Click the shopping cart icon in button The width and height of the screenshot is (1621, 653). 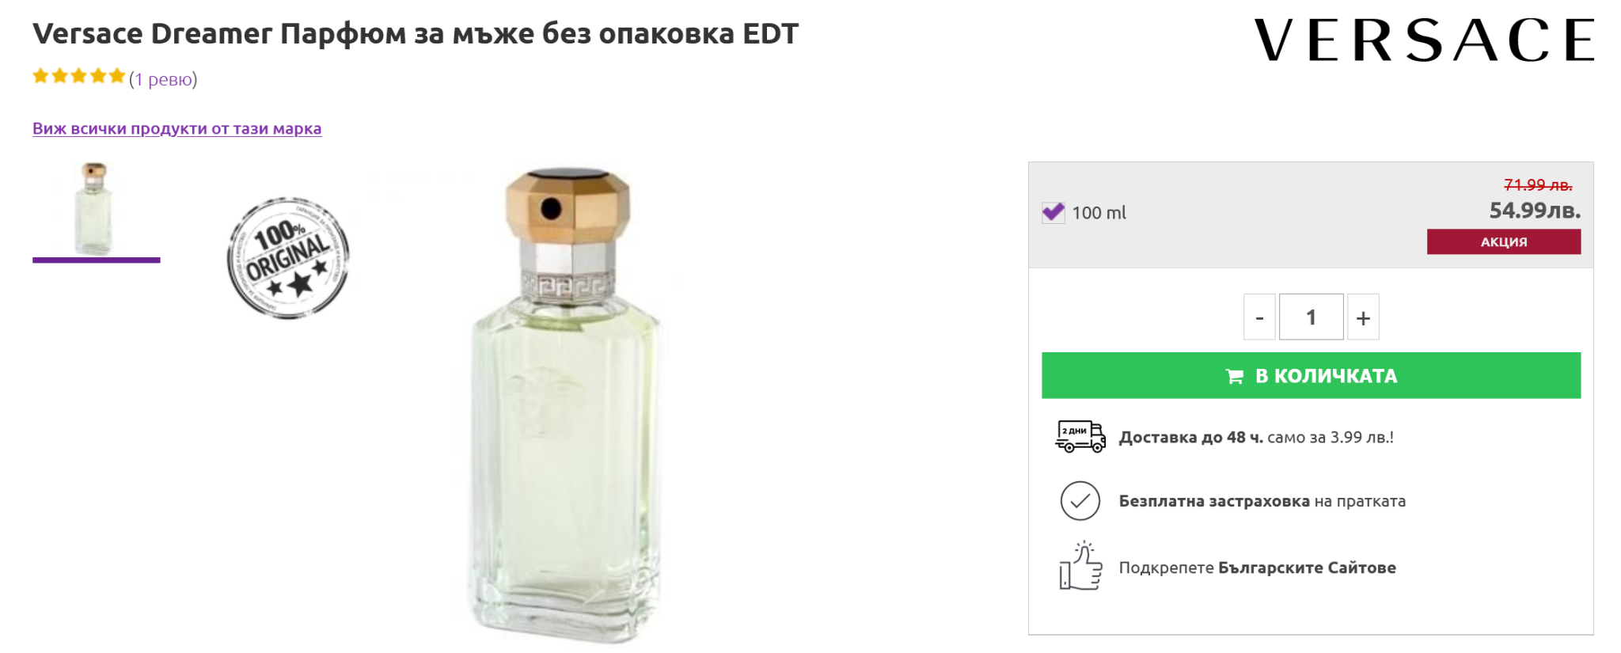[1234, 376]
